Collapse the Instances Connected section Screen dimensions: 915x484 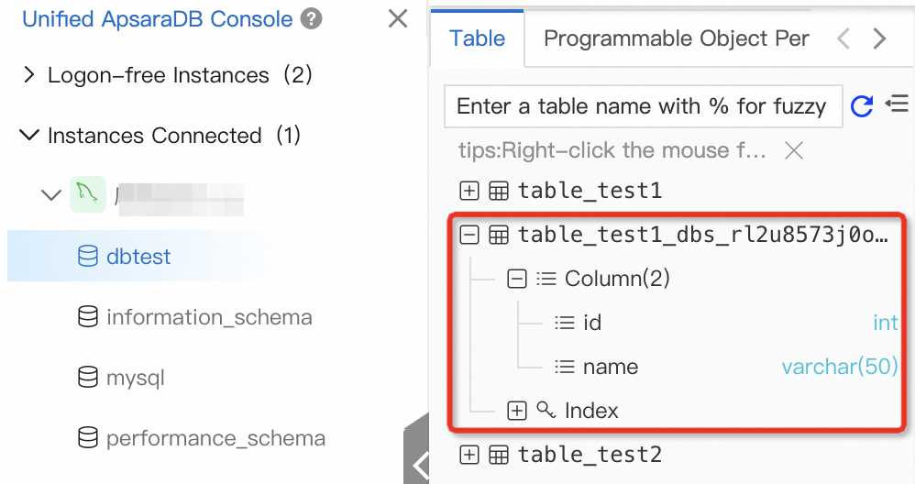tap(28, 136)
